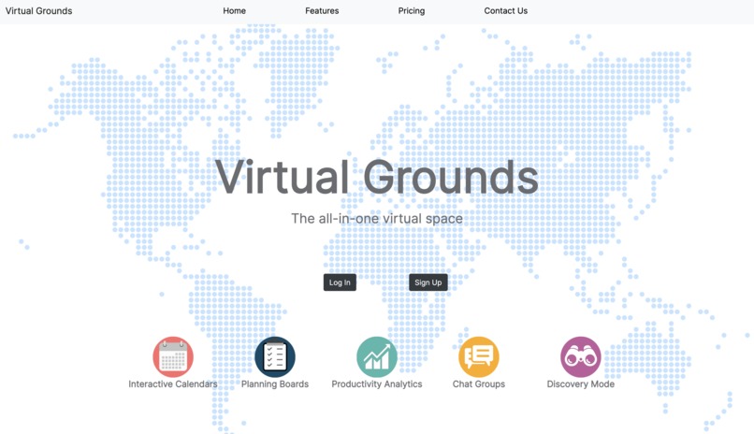Click the Sign Up button
The image size is (754, 434).
[x=428, y=282]
